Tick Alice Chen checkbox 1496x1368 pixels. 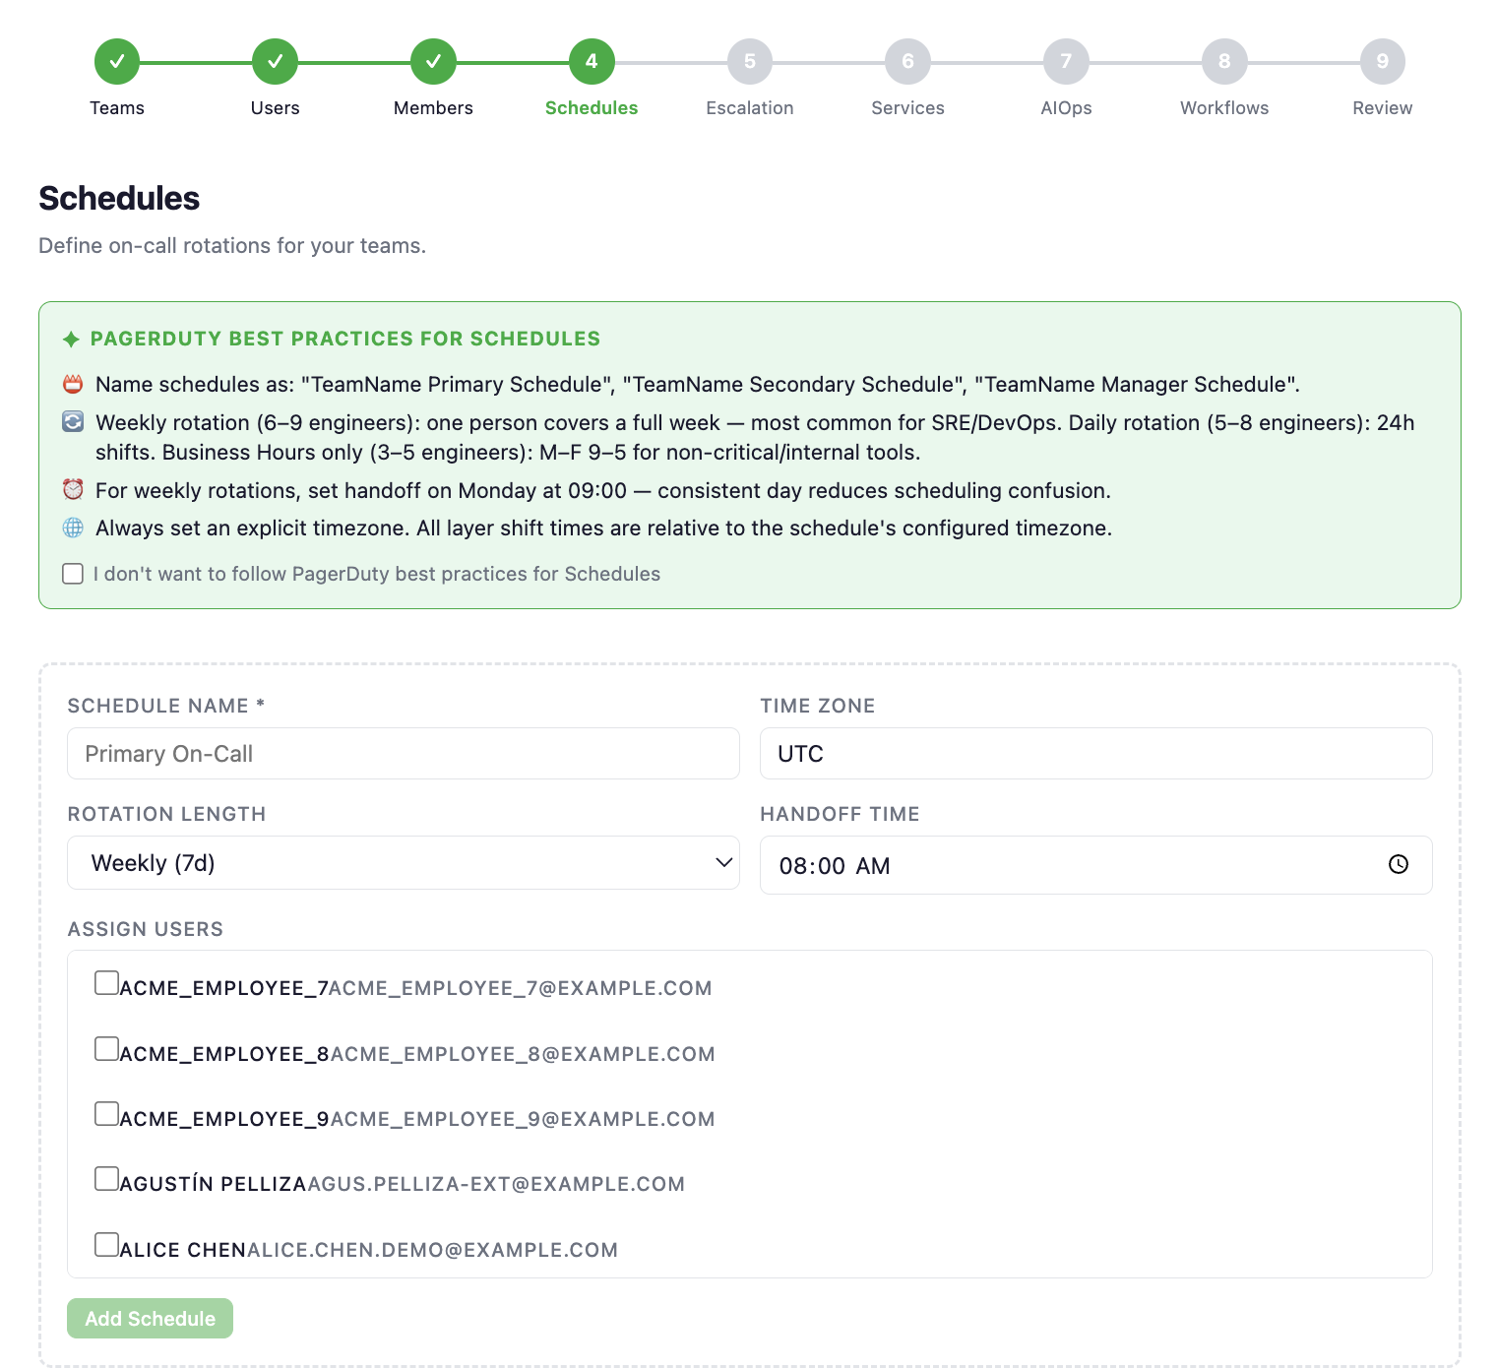(106, 1244)
